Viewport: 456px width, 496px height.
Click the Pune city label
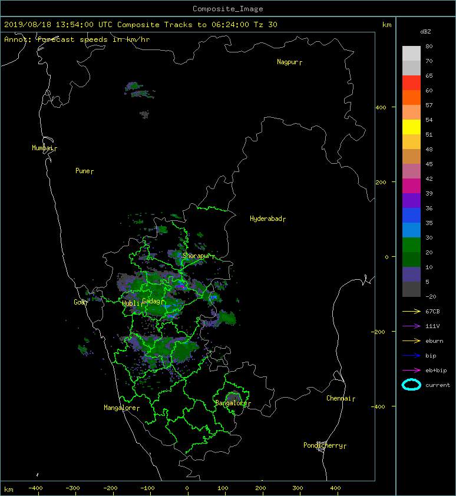coord(82,171)
